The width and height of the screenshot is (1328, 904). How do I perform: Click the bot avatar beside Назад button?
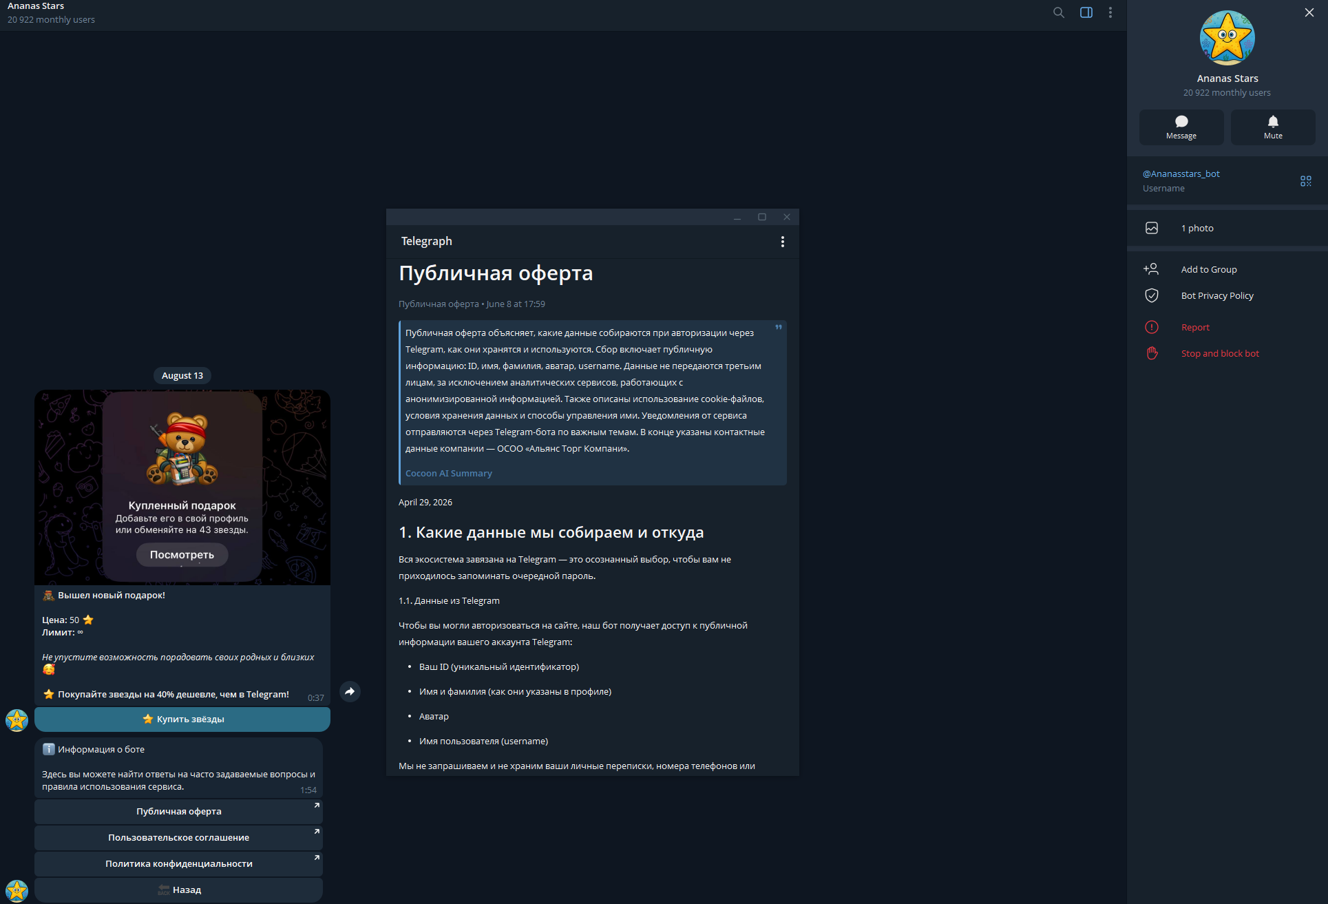coord(17,891)
